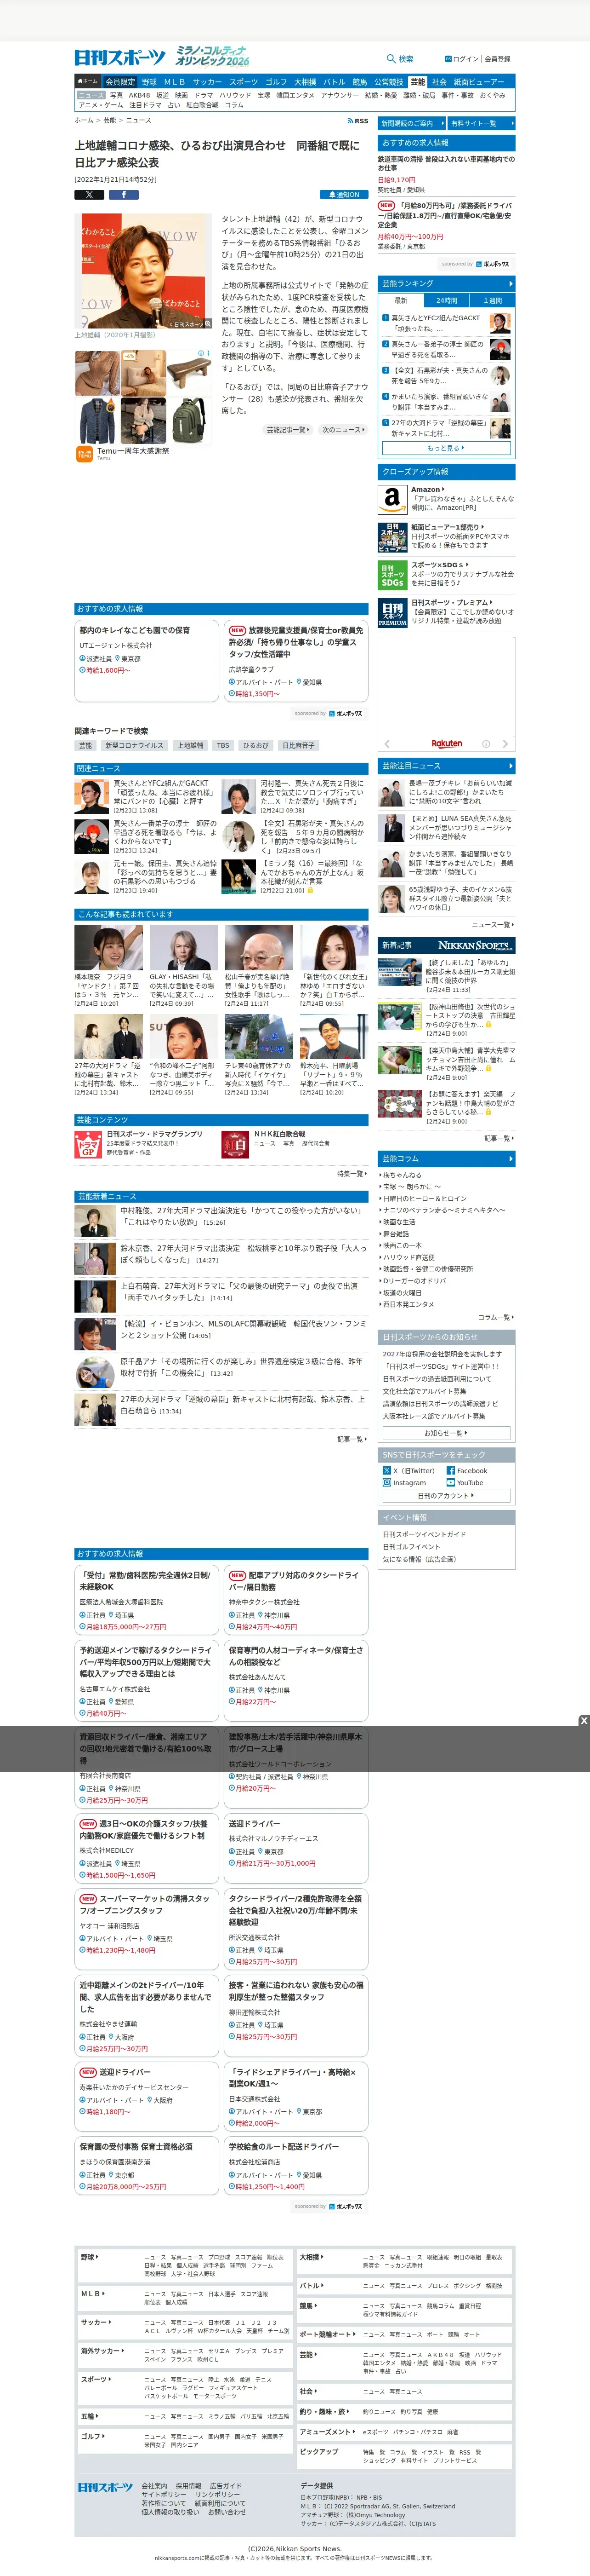Screen dimensions: 590x2576
Task: Expand もっと見る in ranking
Action: tap(446, 448)
